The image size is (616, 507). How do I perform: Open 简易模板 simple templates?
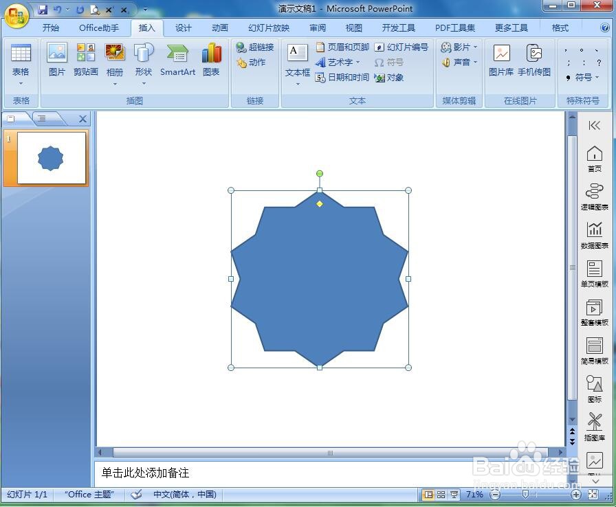click(595, 350)
